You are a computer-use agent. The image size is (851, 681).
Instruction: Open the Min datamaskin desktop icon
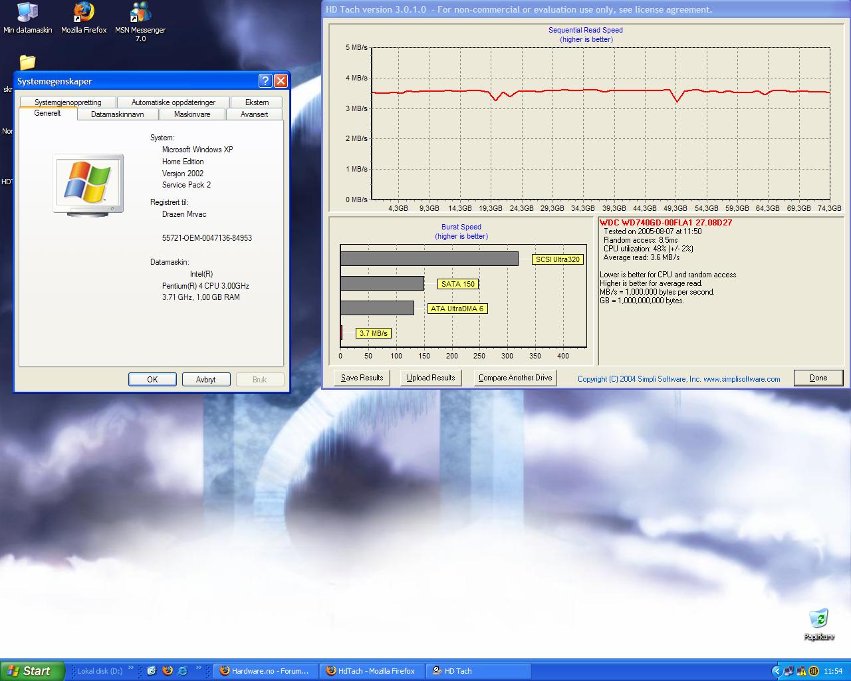point(27,18)
